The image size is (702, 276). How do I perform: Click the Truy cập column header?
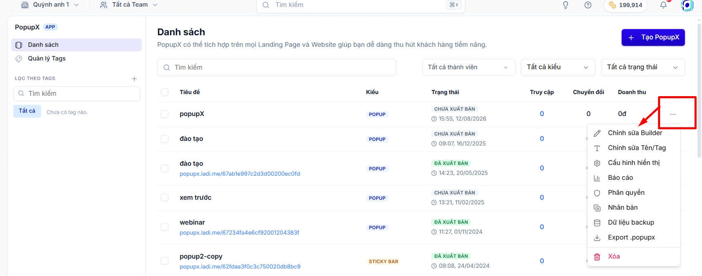(x=542, y=92)
